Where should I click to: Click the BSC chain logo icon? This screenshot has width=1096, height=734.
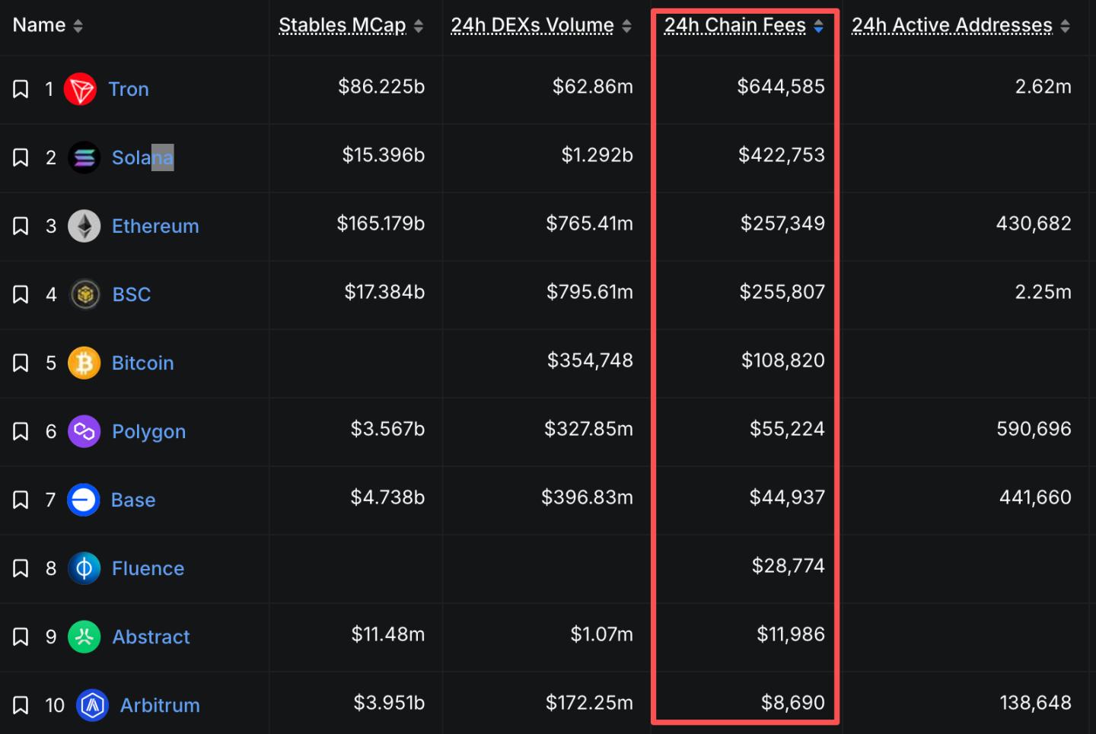(x=85, y=294)
